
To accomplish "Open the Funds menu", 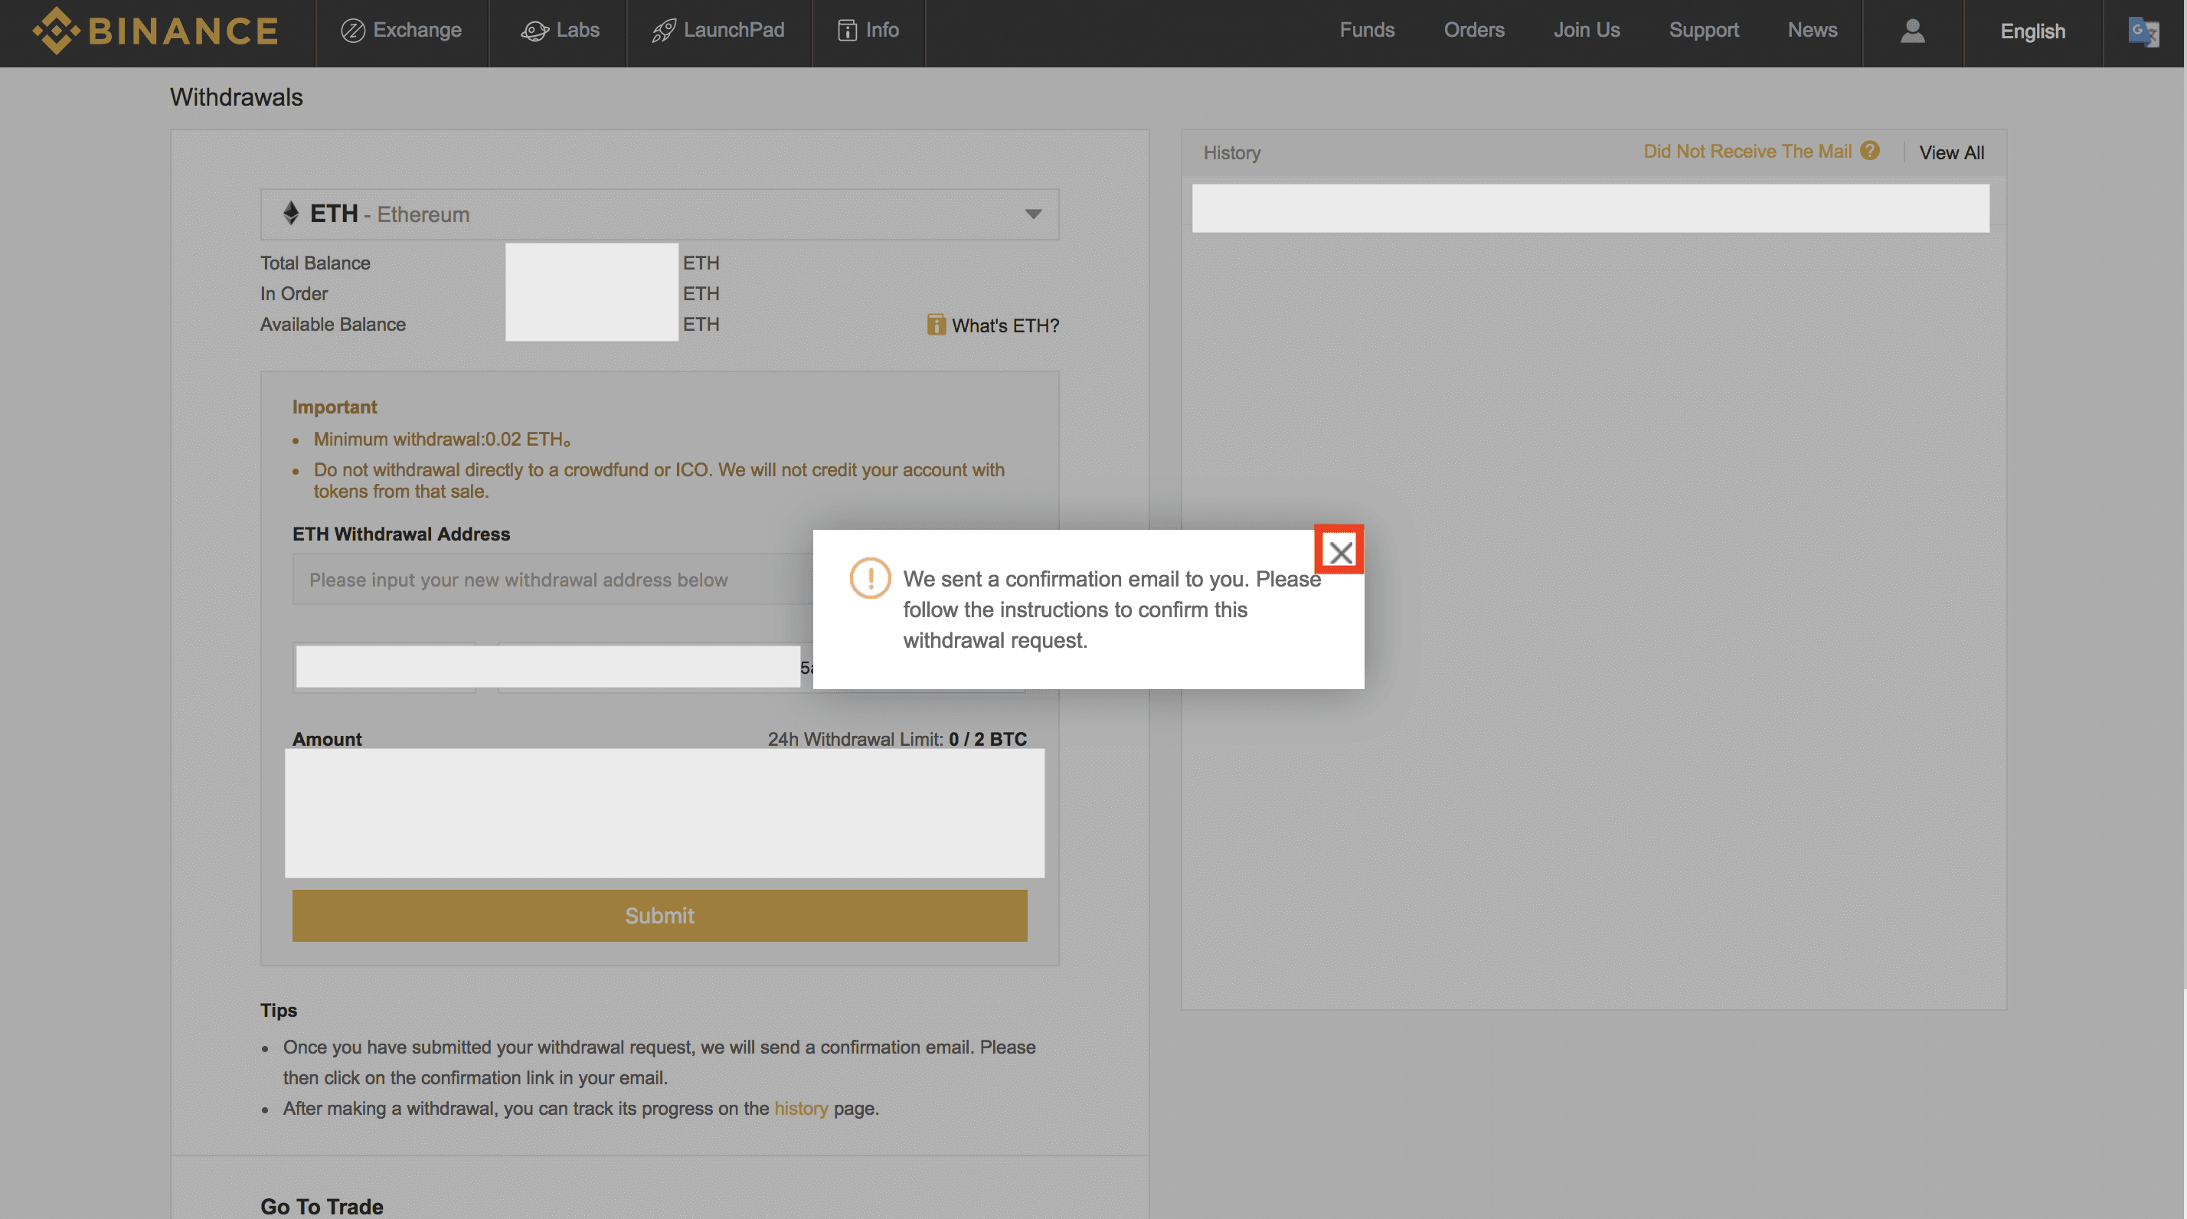I will 1366,31.
